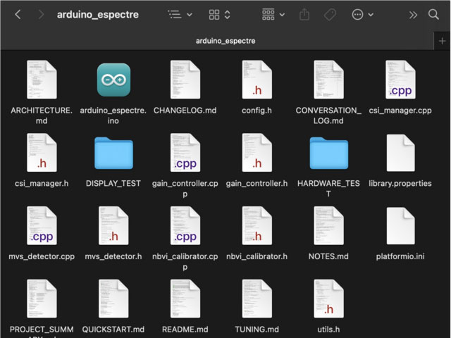Screen dimensions: 451x338
Task: Click the 'NOTES.md' file name label
Action: (x=328, y=256)
